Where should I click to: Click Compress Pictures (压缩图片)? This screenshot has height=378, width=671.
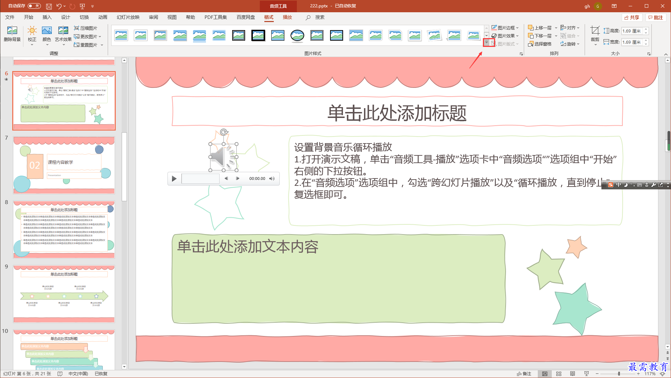pos(86,28)
